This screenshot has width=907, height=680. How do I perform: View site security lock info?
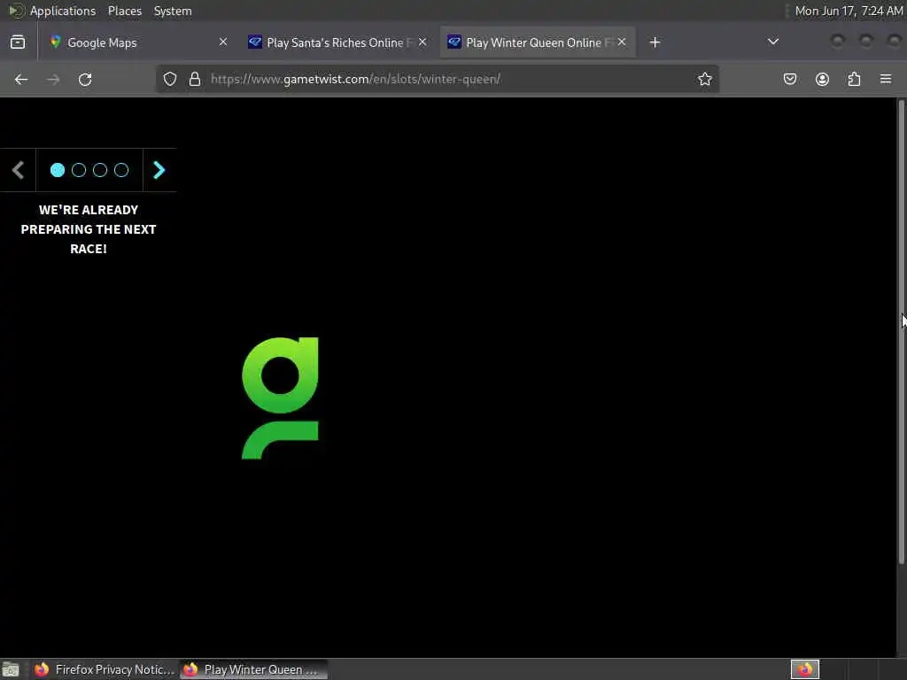195,79
